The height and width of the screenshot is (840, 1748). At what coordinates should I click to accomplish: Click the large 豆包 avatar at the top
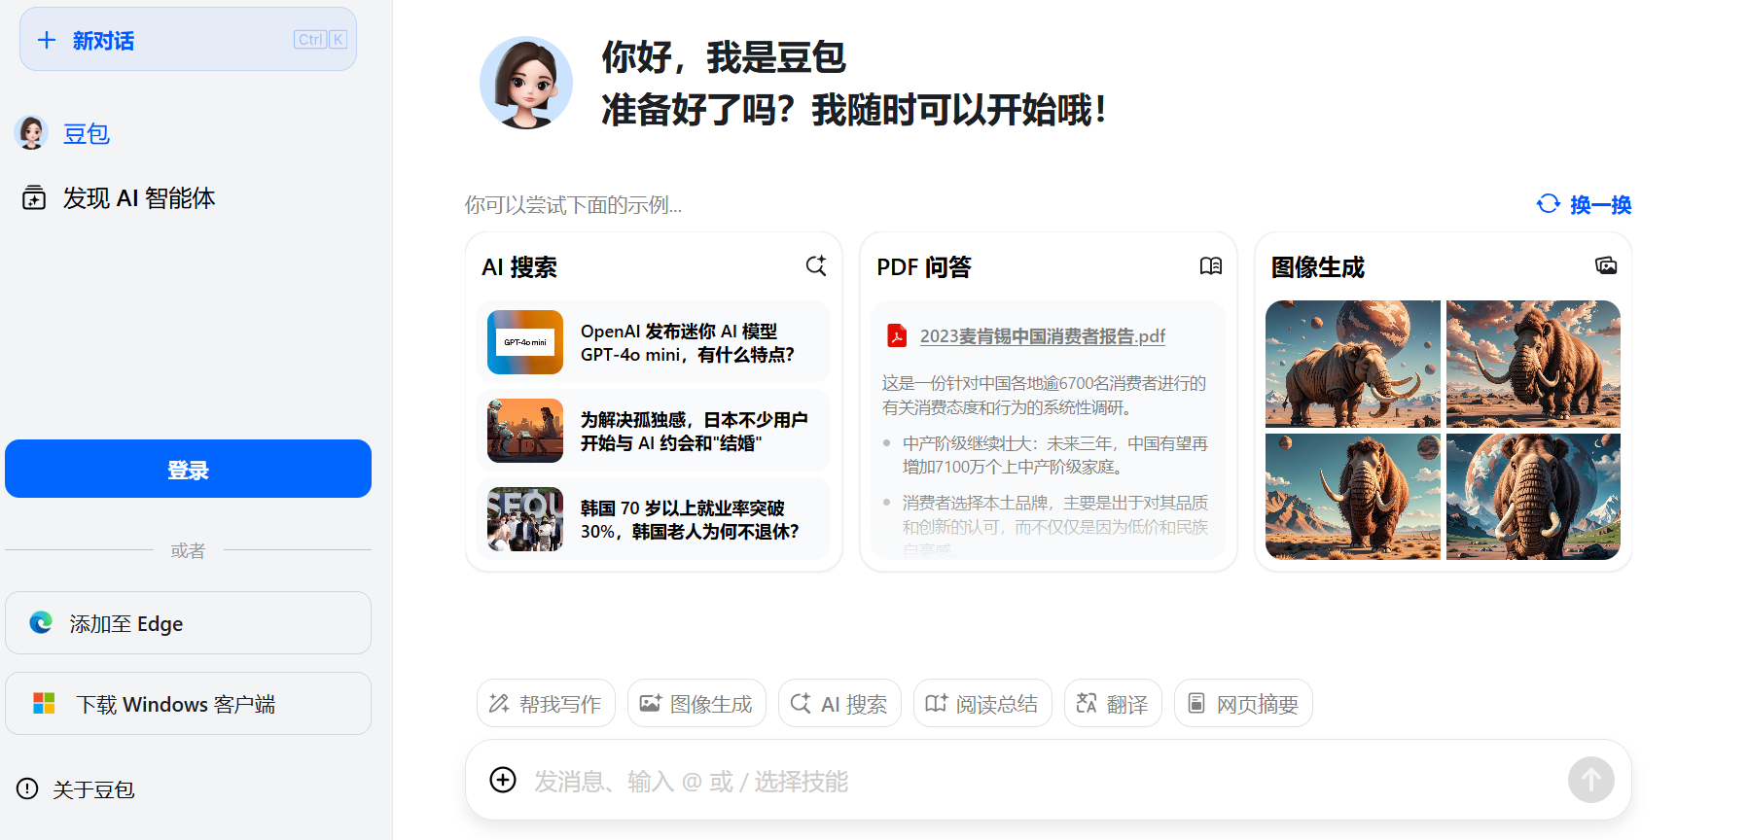[526, 83]
